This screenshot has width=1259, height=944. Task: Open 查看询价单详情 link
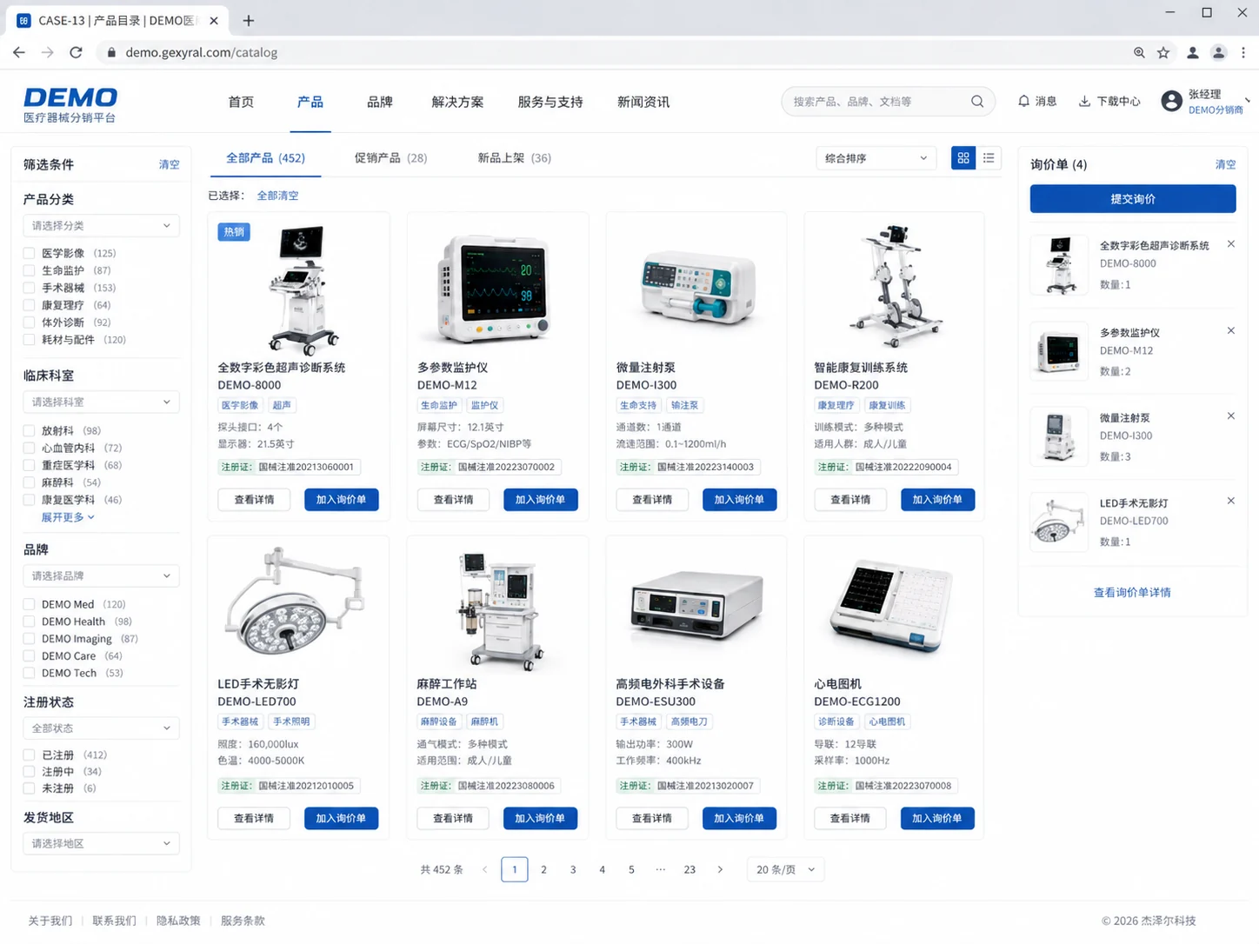click(1132, 593)
